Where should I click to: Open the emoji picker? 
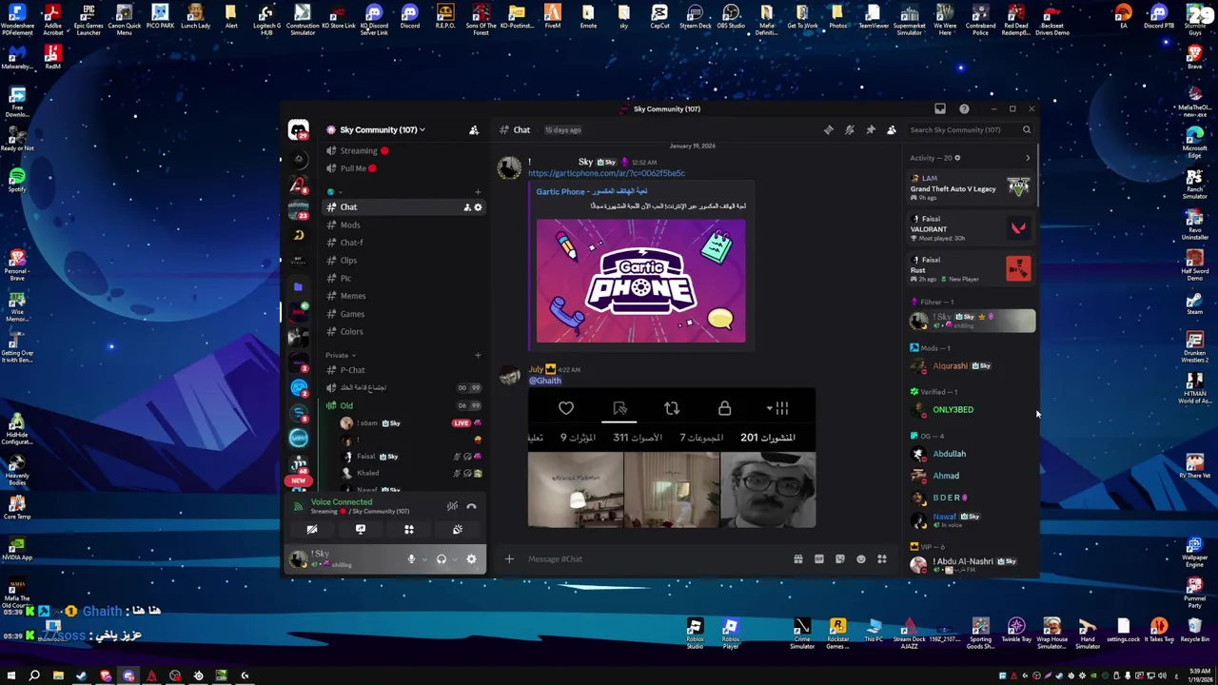861,559
